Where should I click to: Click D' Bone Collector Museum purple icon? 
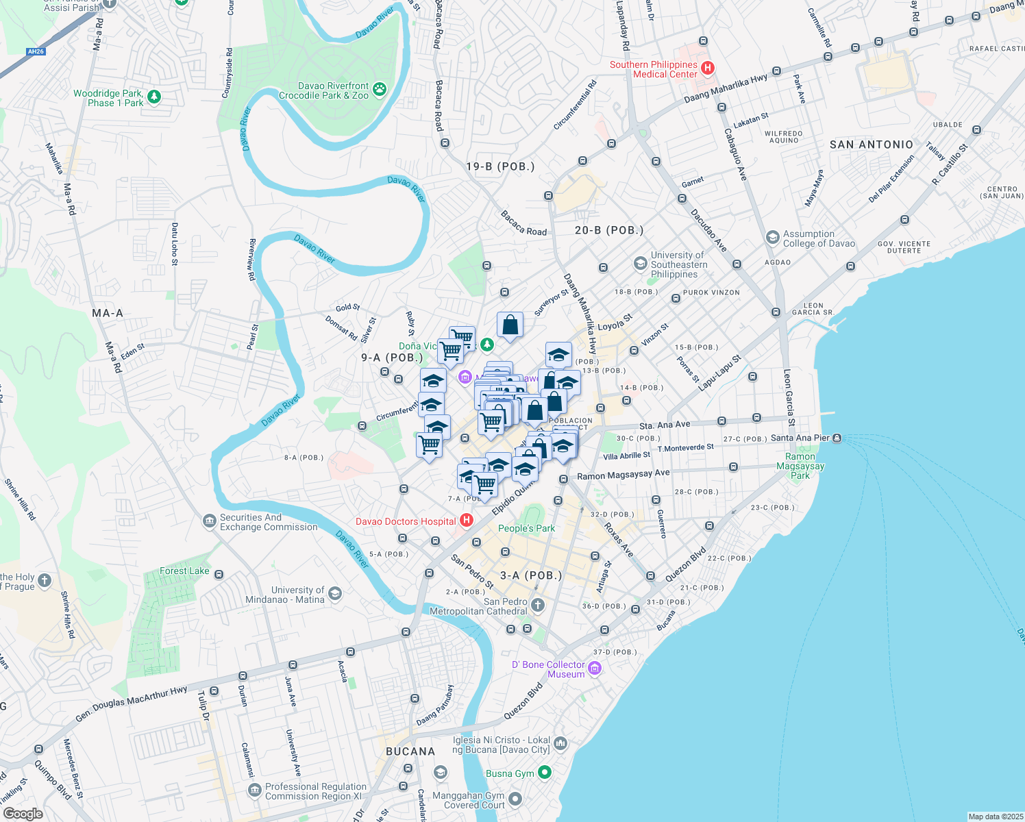(595, 669)
